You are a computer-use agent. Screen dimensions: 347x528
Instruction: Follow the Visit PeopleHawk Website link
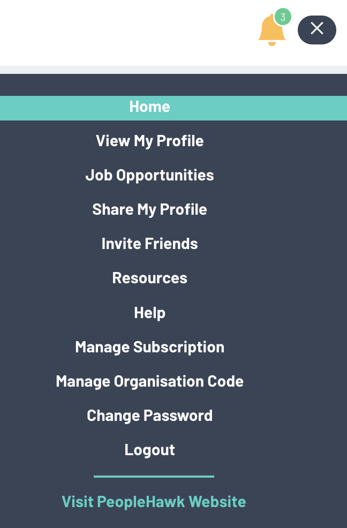coord(154,502)
